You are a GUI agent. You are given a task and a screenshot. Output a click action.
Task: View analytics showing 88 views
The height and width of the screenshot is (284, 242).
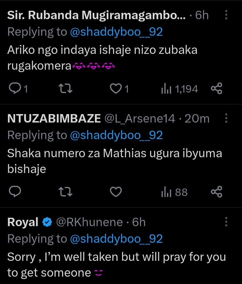tap(174, 192)
